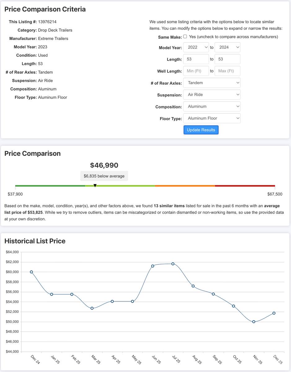The width and height of the screenshot is (291, 372).
Task: Open the Floor Type dropdown
Action: pos(212,118)
